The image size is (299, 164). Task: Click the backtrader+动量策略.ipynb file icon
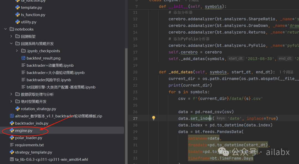click(24, 65)
